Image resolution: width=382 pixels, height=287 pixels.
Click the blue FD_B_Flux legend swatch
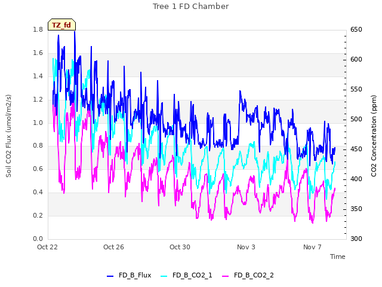point(110,276)
